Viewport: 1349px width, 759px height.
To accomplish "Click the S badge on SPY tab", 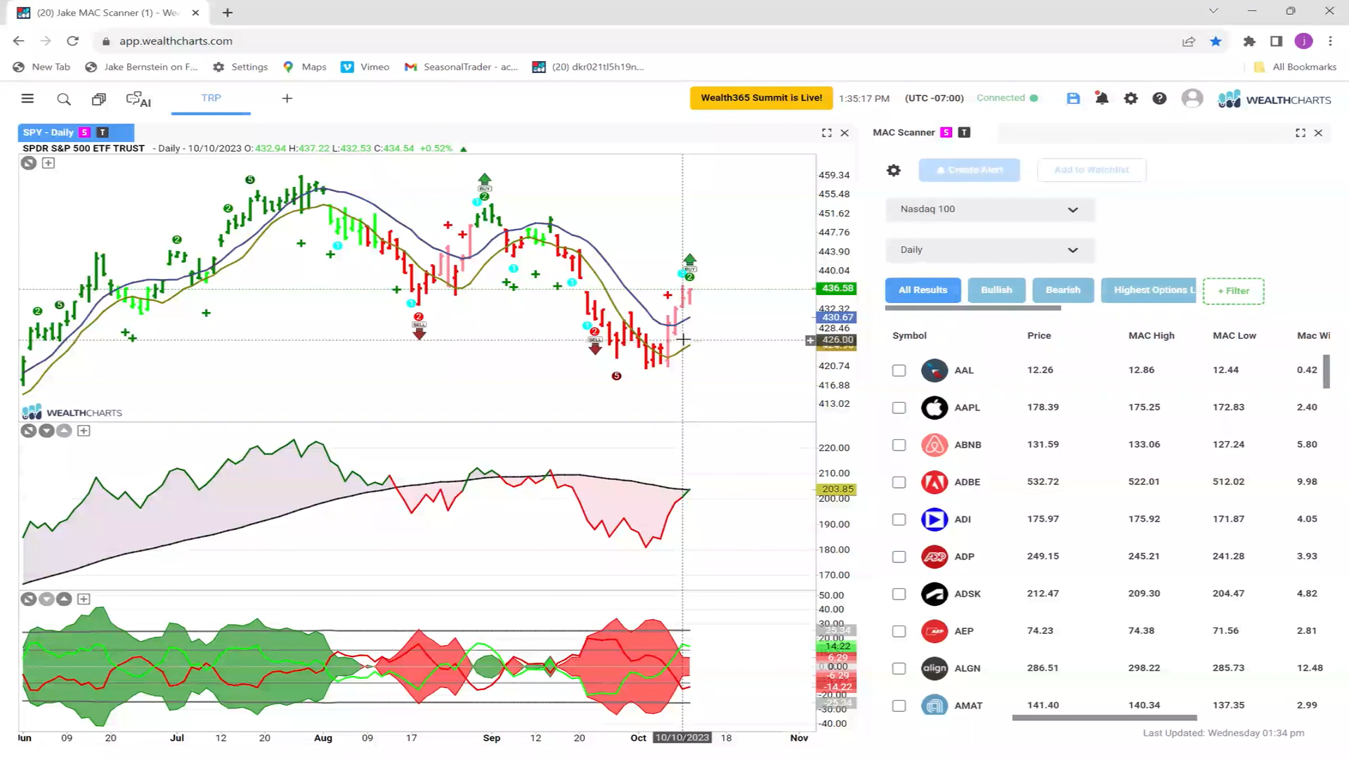I will (84, 132).
